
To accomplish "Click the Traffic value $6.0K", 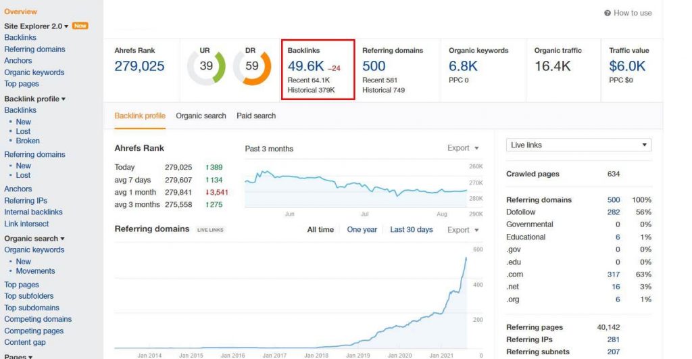I will click(x=627, y=66).
